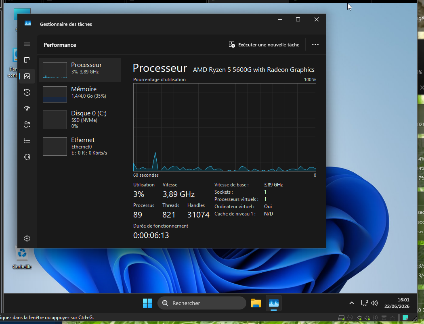Select the Mémoire performance entry
Viewport: 424px width, 324px height.
pos(80,94)
